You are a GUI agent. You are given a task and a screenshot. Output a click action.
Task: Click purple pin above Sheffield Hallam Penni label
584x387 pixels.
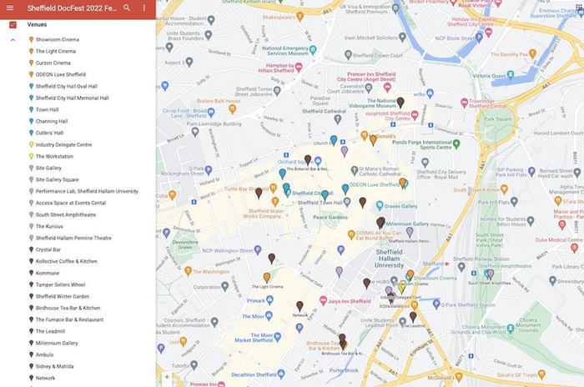pyautogui.click(x=410, y=232)
